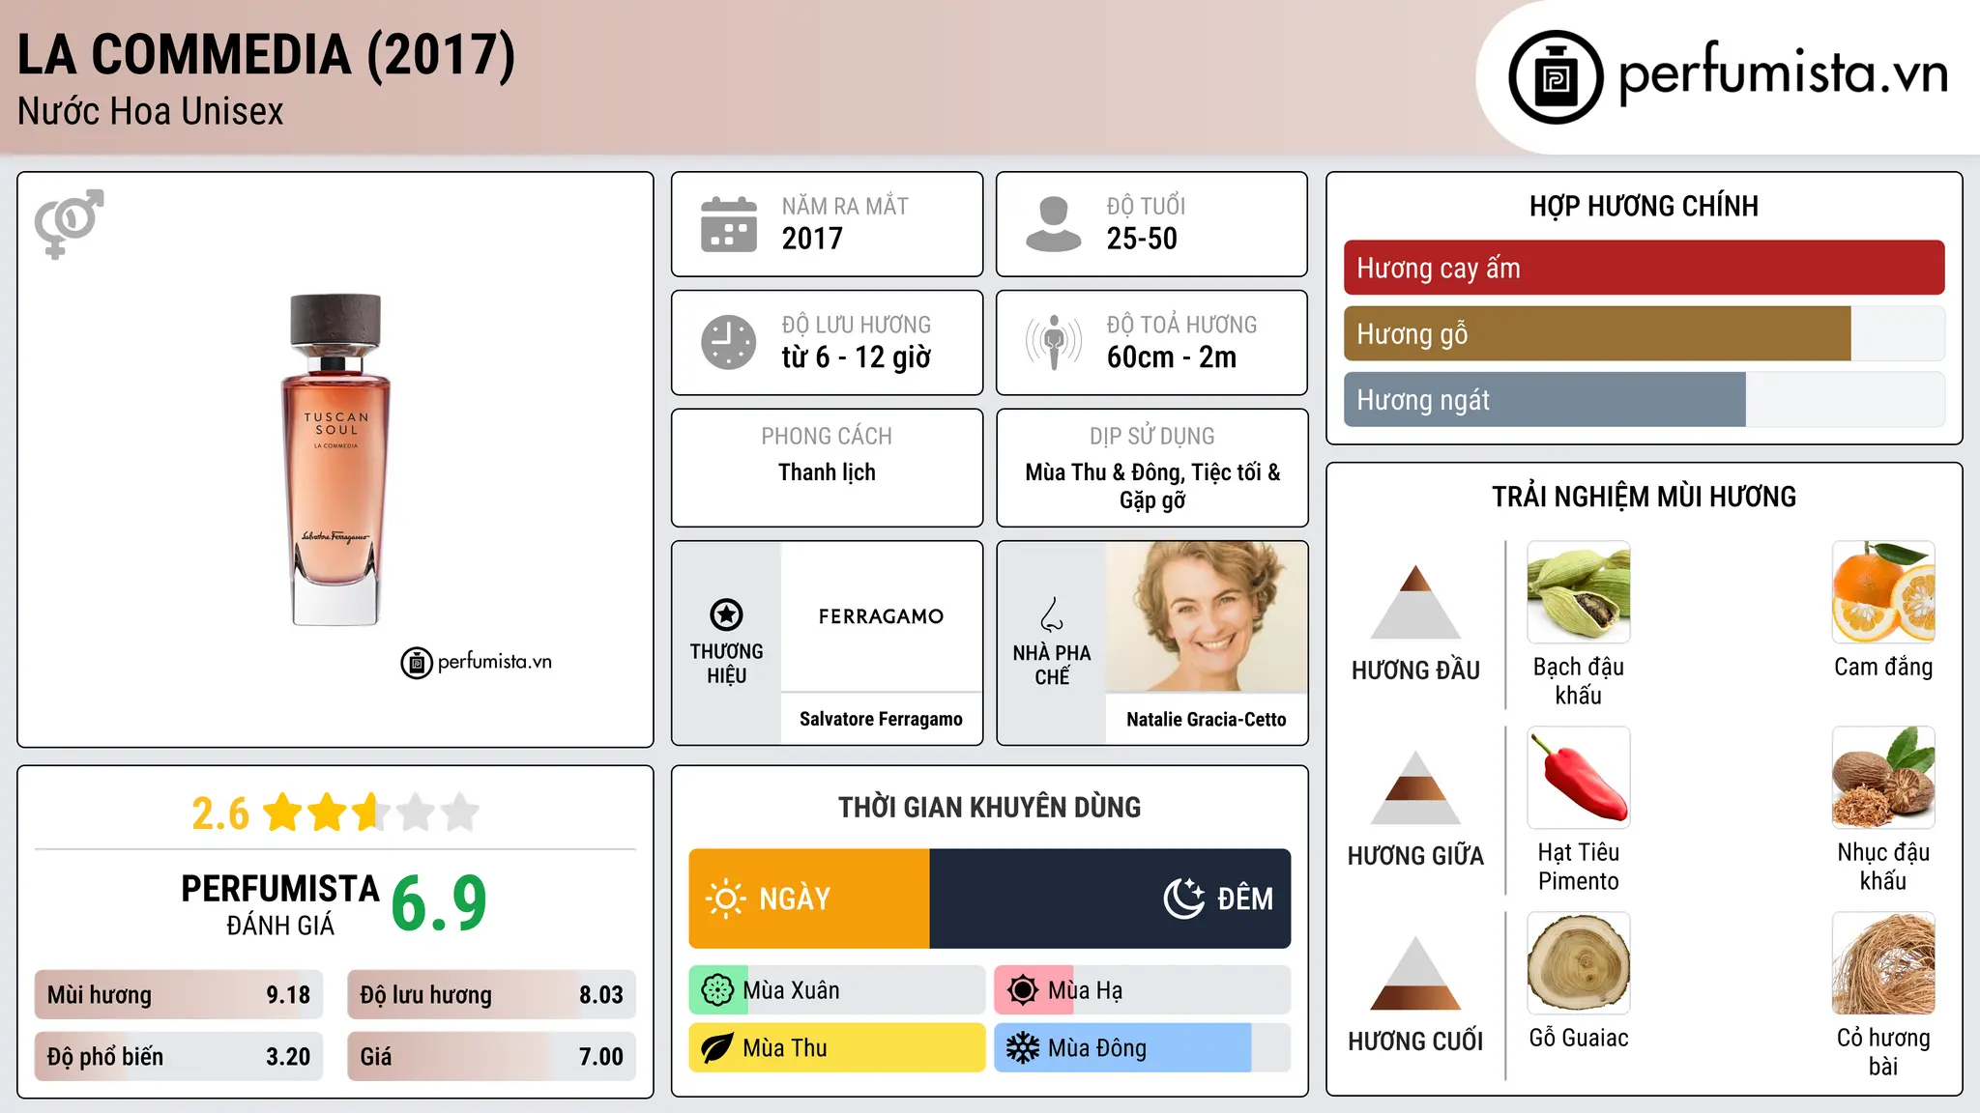Screen dimensions: 1980x1113
Task: Click the Thời gian khuyên dùng heading
Action: point(990,807)
